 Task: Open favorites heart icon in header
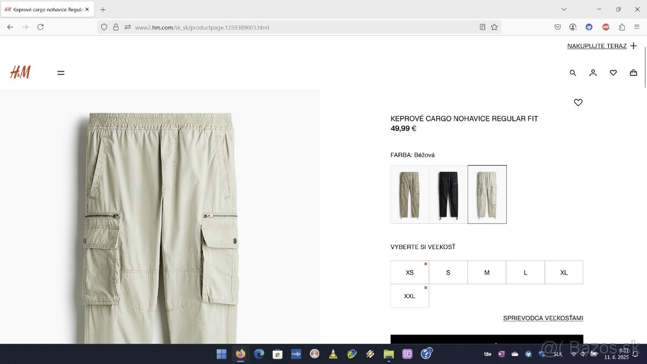pyautogui.click(x=613, y=73)
